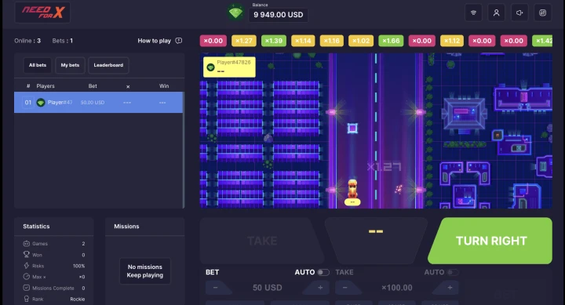Image resolution: width=565 pixels, height=305 pixels.
Task: Click the yellow ×1.27 history chip
Action: (244, 41)
